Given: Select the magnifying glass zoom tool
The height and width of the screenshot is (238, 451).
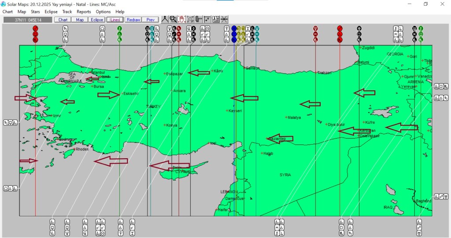Looking at the screenshot, I should (x=173, y=19).
